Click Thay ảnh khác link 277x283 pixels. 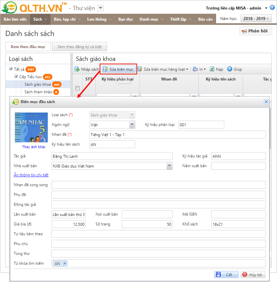pos(34,147)
